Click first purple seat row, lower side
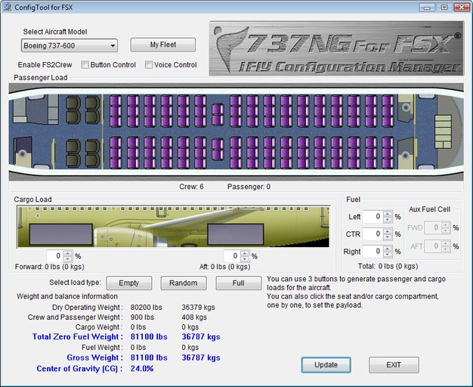This screenshot has width=473, height=387. point(116,153)
